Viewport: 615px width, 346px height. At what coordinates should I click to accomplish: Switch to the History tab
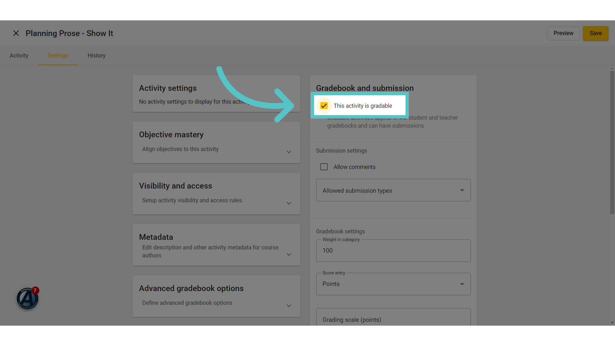[x=96, y=55]
